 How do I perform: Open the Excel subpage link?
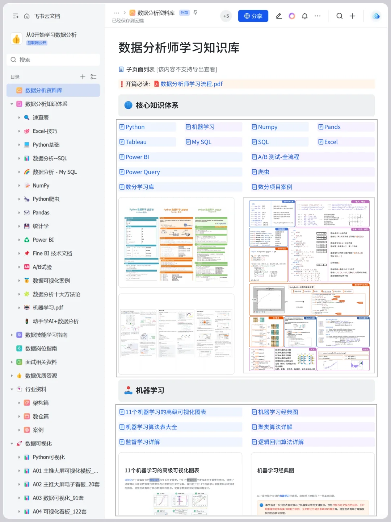(x=331, y=142)
